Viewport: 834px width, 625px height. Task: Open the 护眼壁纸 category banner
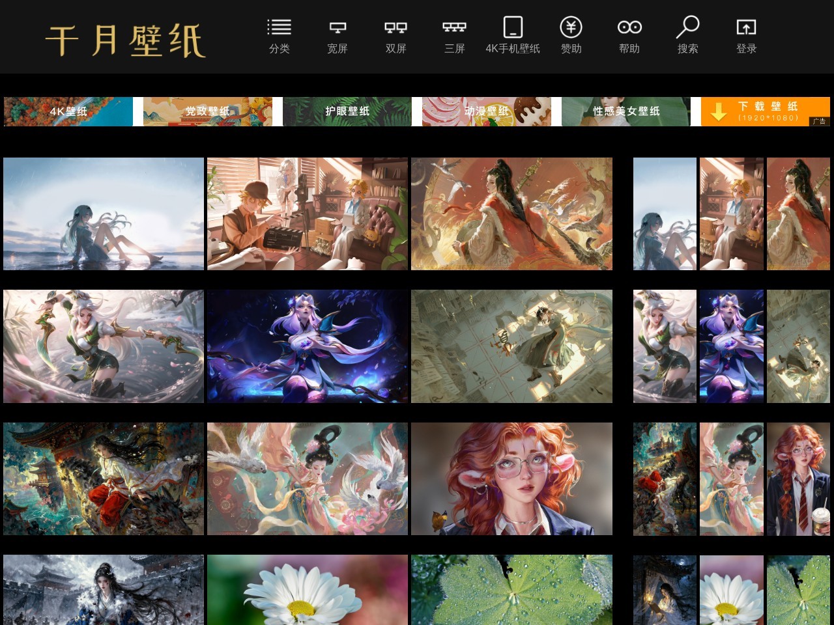347,111
